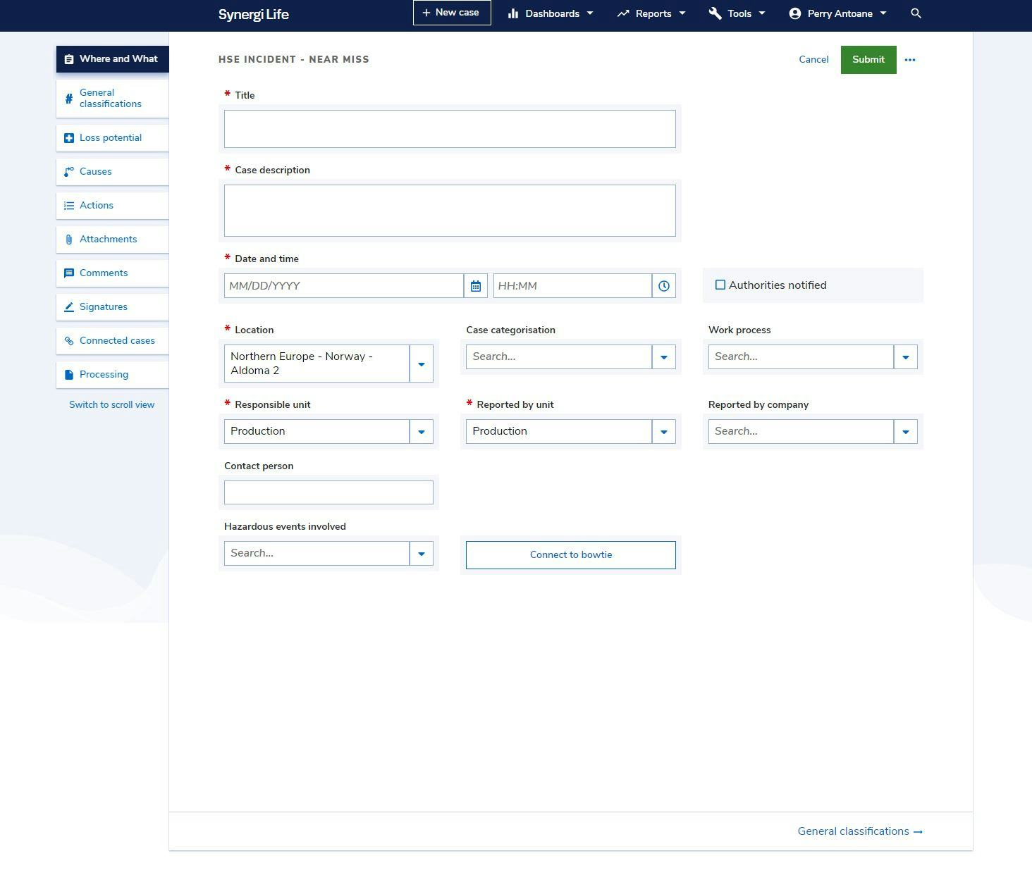The image size is (1032, 875).
Task: Click the Signatures pen icon
Action: tap(69, 307)
